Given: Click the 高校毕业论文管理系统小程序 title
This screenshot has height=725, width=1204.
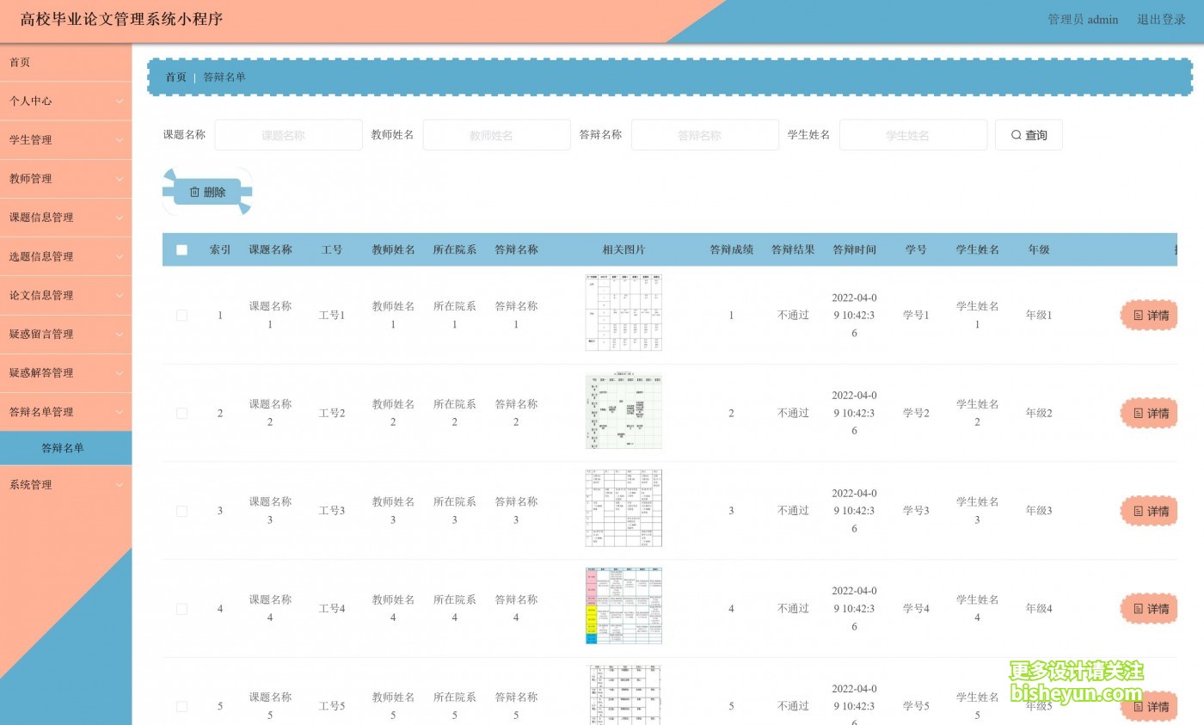Looking at the screenshot, I should 122,20.
